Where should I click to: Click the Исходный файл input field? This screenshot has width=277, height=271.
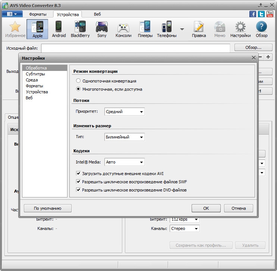135,48
